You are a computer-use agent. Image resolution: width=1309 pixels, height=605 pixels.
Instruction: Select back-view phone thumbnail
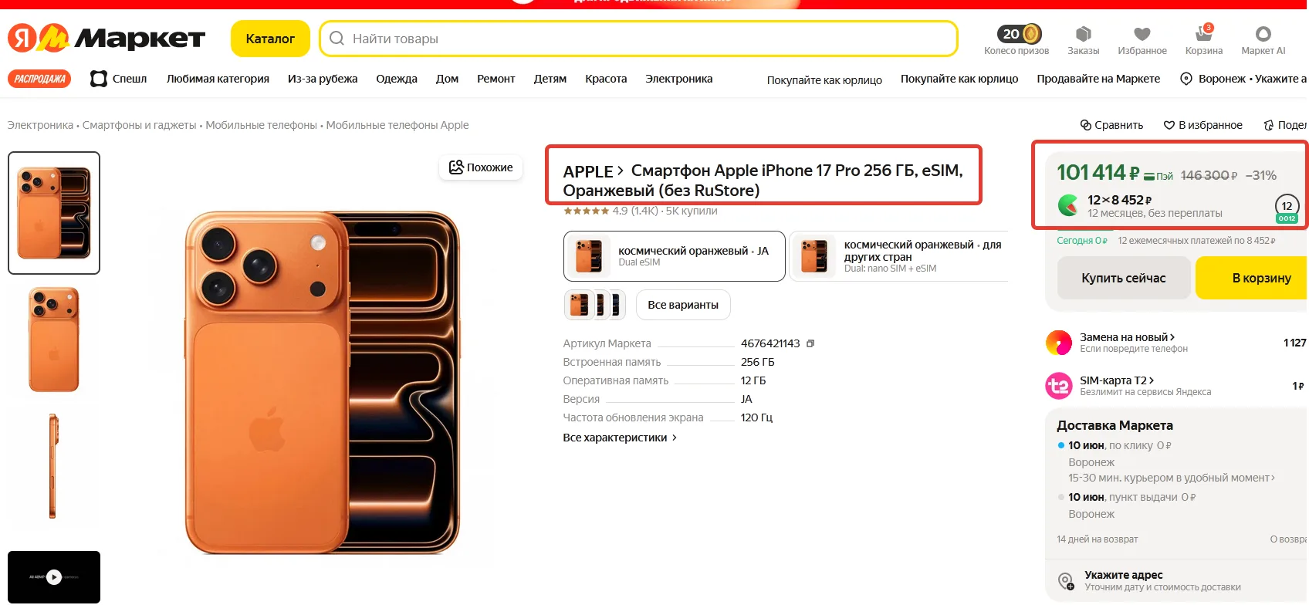click(54, 340)
